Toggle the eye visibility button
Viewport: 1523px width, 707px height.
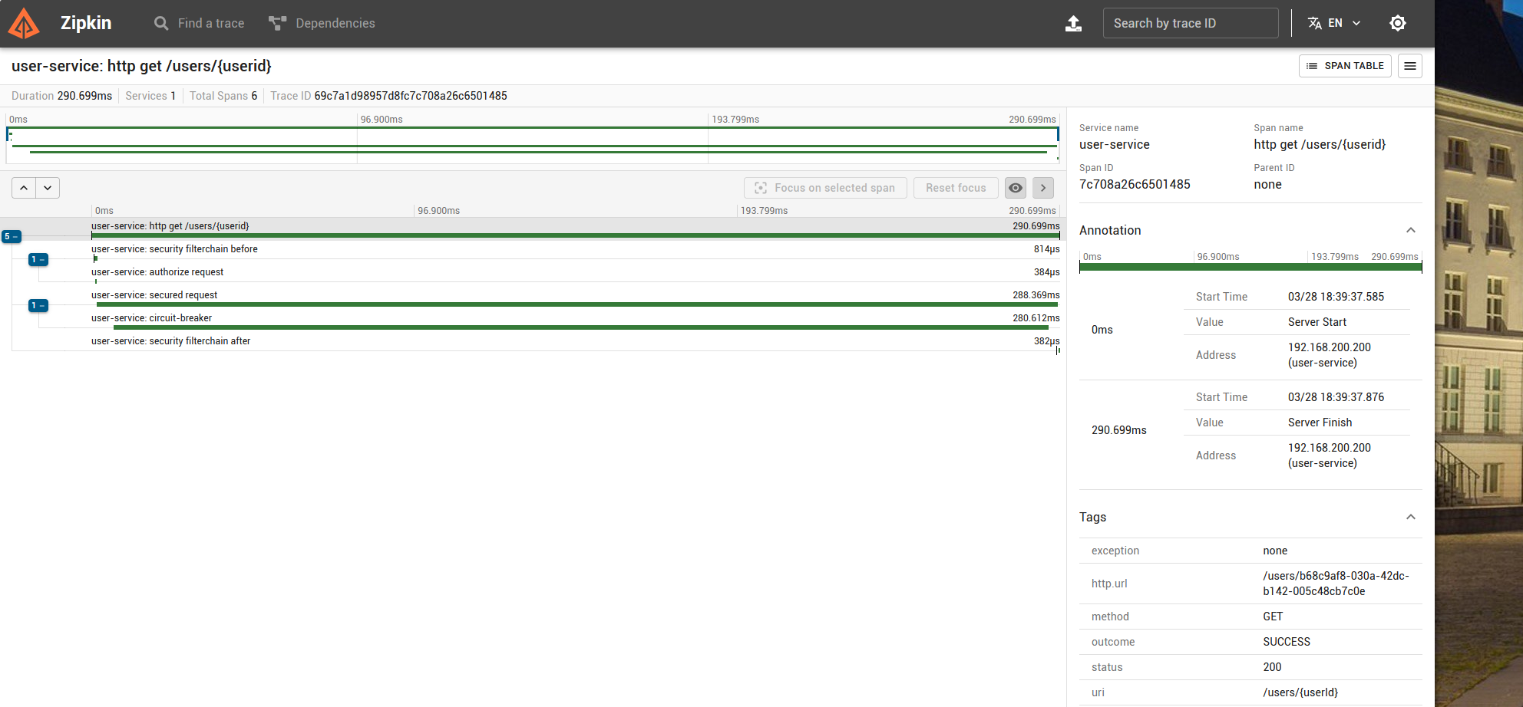[1016, 188]
